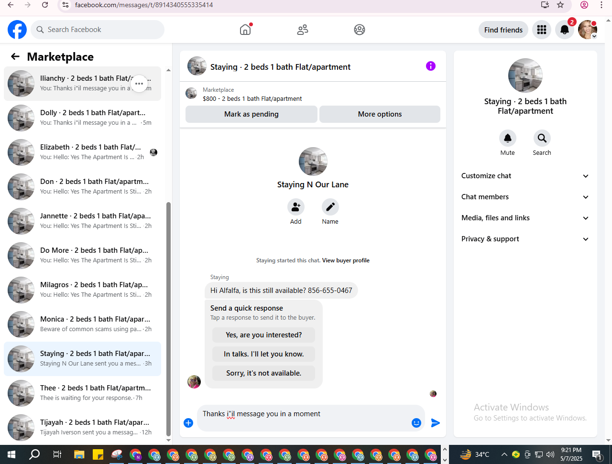Open the profile circle icon in top navigation

click(360, 30)
